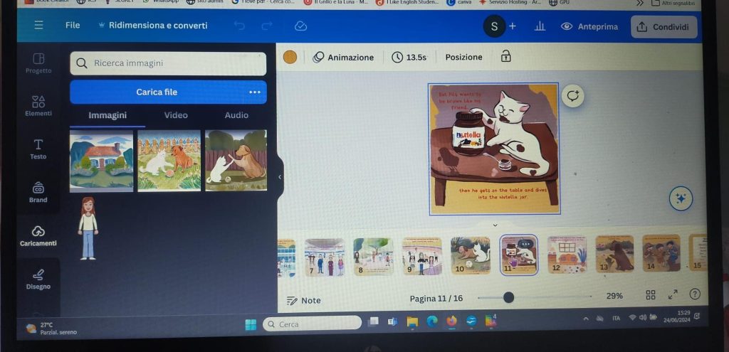729x352 pixels.
Task: Check the cloud save status icon
Action: [x=301, y=26]
